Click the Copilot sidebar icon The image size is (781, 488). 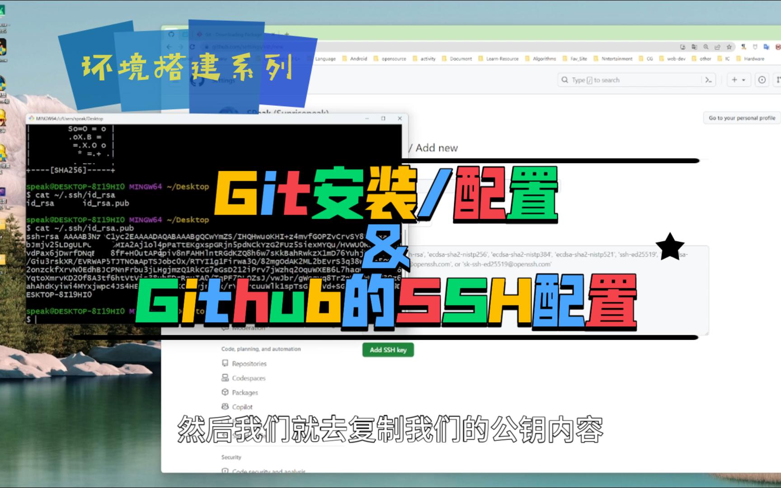(x=225, y=407)
